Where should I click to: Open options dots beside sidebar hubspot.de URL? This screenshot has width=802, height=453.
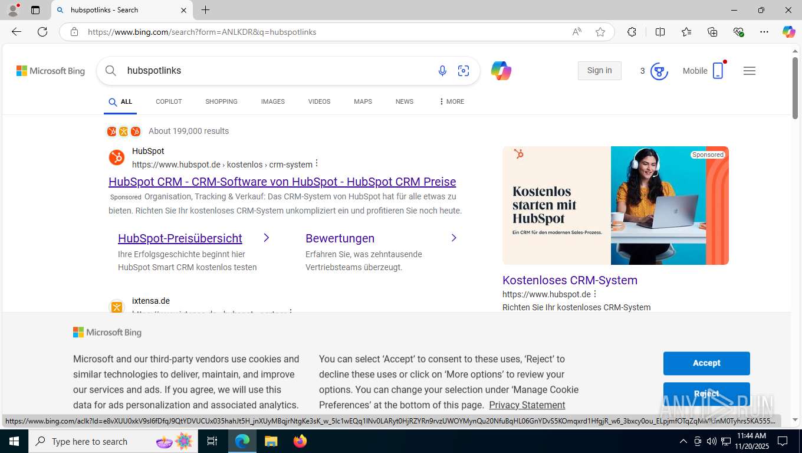tap(595, 294)
